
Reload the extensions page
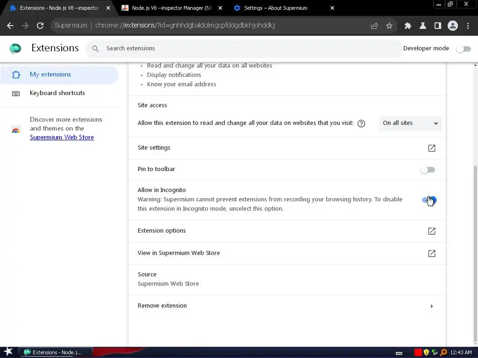click(x=40, y=26)
